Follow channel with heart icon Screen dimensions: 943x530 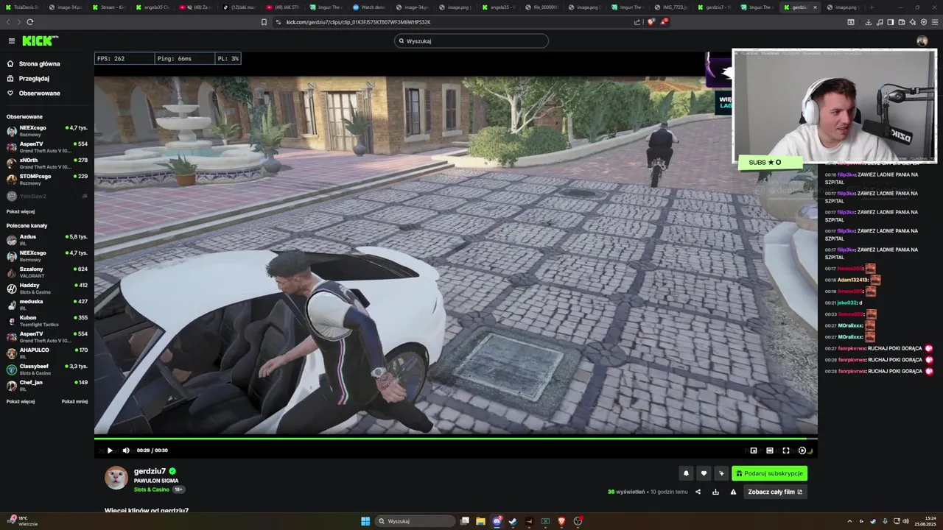pyautogui.click(x=704, y=473)
